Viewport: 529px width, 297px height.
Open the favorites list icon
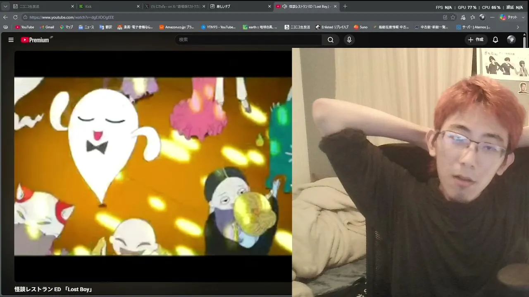(472, 17)
